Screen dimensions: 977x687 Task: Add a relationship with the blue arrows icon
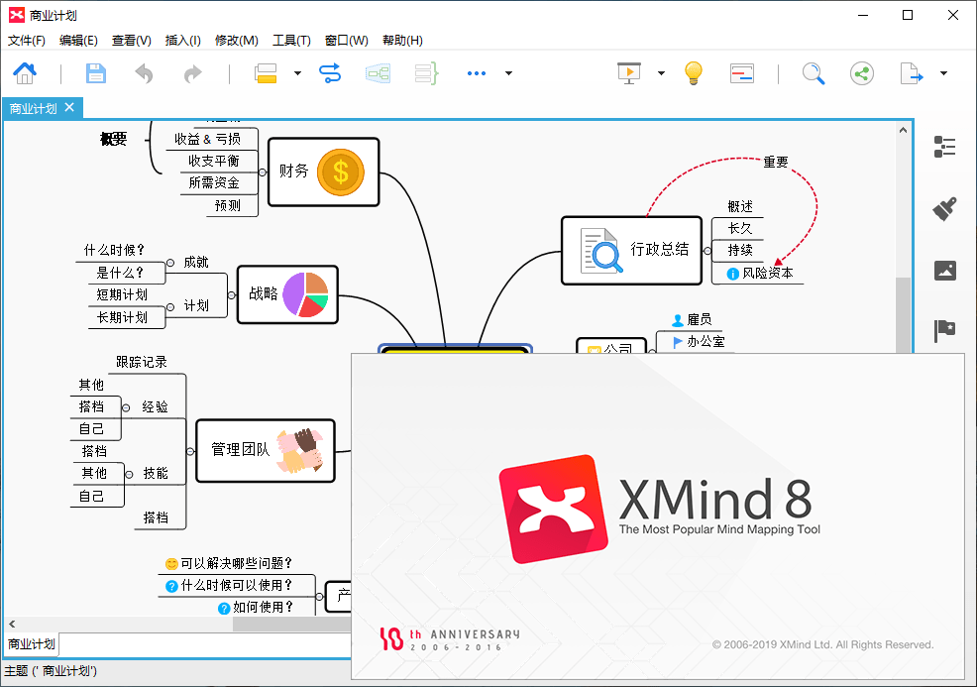point(330,73)
